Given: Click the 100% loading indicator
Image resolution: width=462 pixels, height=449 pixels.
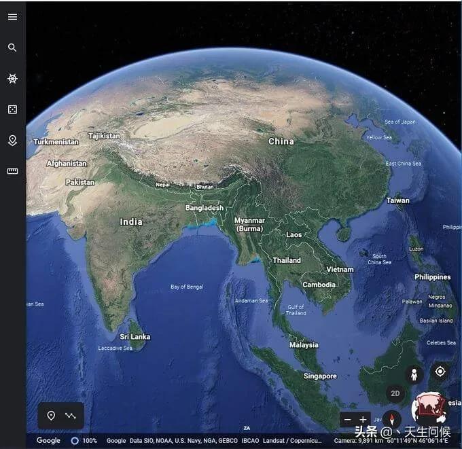Looking at the screenshot, I should pyautogui.click(x=84, y=441).
